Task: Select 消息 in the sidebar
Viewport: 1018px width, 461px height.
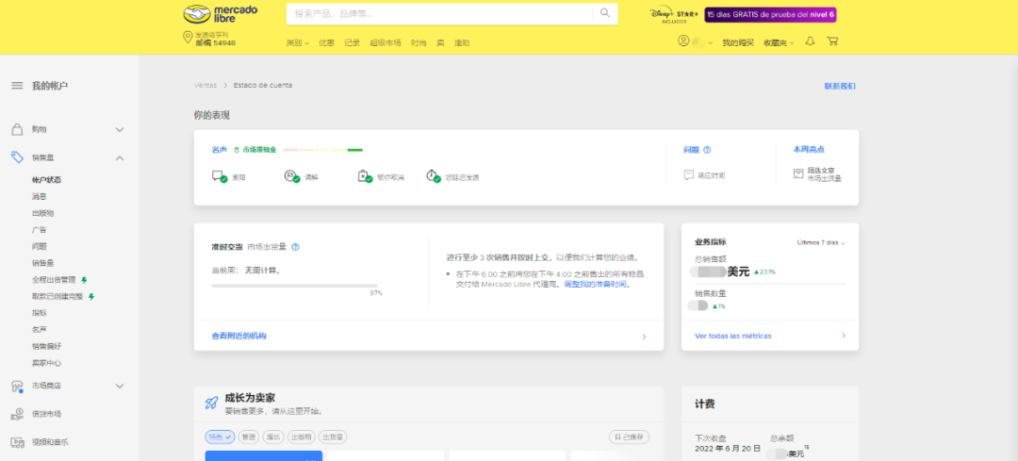Action: click(39, 196)
